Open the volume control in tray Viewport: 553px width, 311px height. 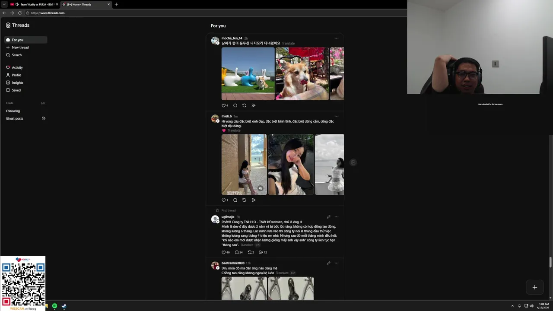pos(531,306)
